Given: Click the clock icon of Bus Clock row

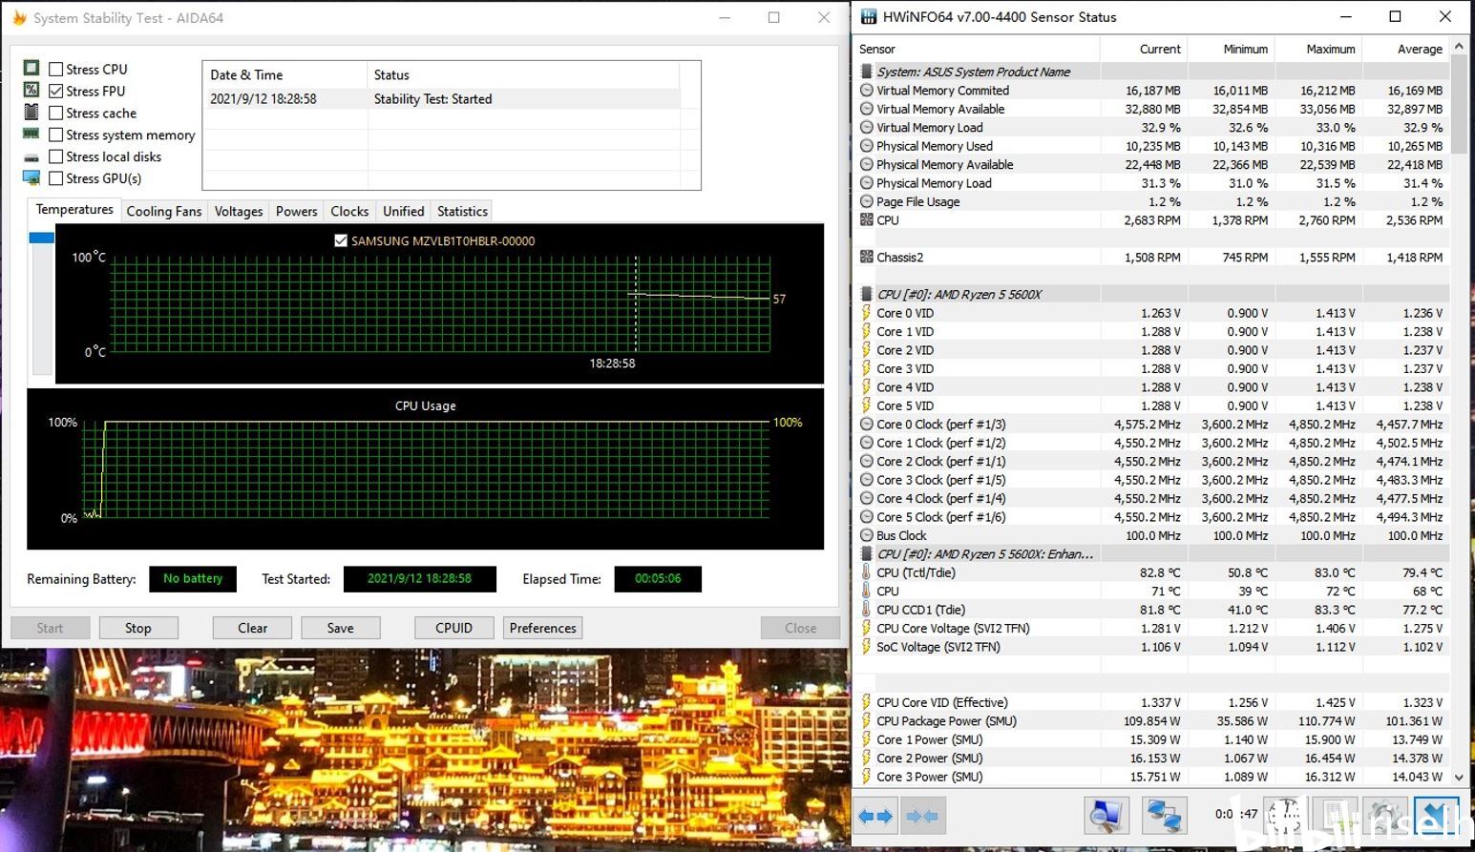Looking at the screenshot, I should (867, 535).
